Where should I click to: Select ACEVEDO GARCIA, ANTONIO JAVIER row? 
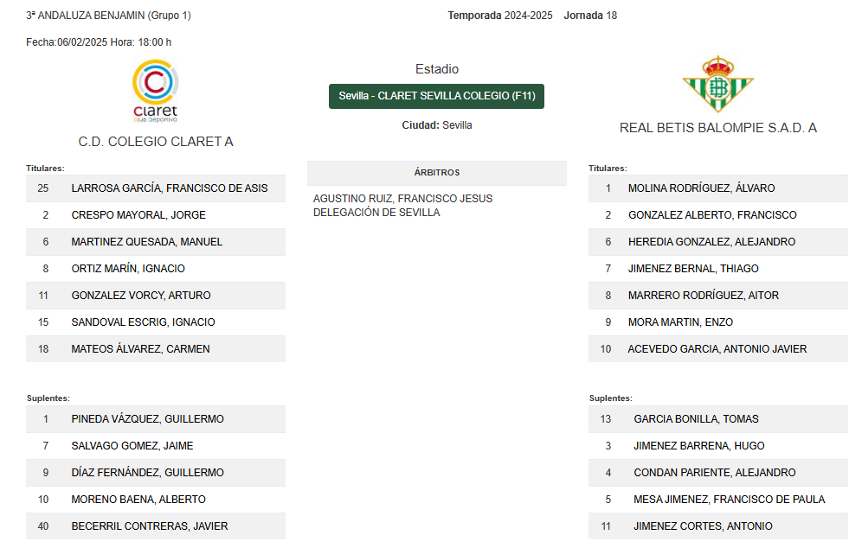point(718,349)
